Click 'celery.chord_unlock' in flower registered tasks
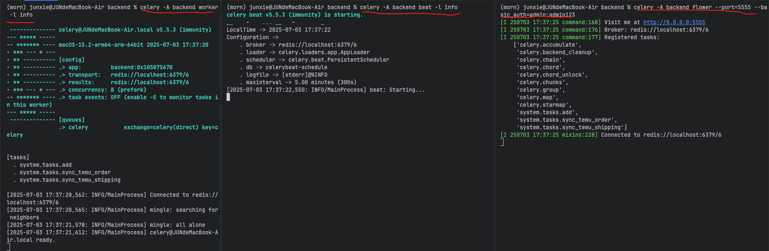The image size is (769, 251). tap(552, 75)
